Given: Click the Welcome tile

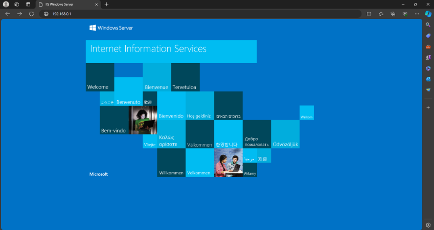Looking at the screenshot, I should tap(100, 77).
